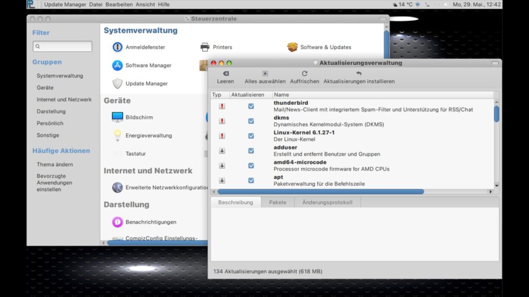This screenshot has width=529, height=297.
Task: Select the Linux-Kernel 6.1.27-1 row text
Action: tap(304, 136)
